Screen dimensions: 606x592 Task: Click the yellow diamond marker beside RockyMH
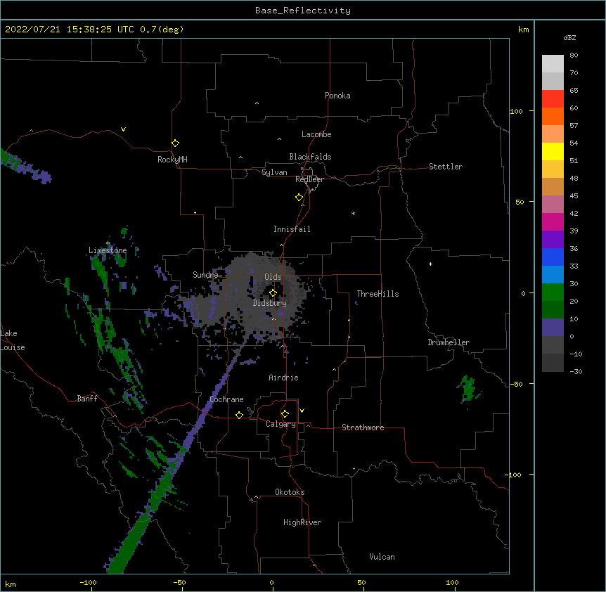[175, 143]
